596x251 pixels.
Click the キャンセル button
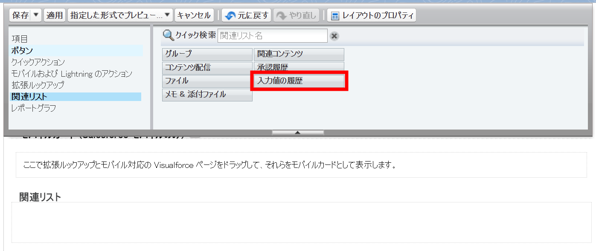194,15
